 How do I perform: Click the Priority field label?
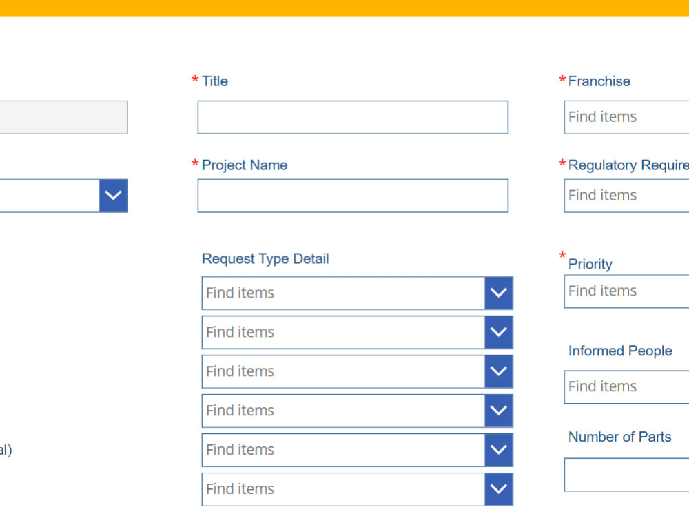[x=590, y=264]
